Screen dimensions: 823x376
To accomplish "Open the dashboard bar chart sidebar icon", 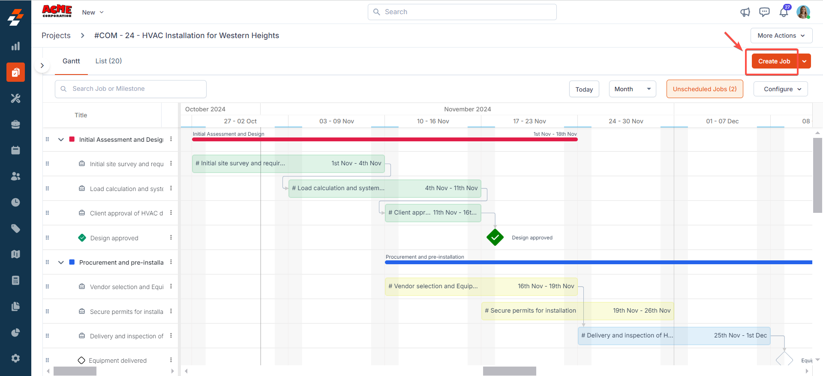I will 15,46.
